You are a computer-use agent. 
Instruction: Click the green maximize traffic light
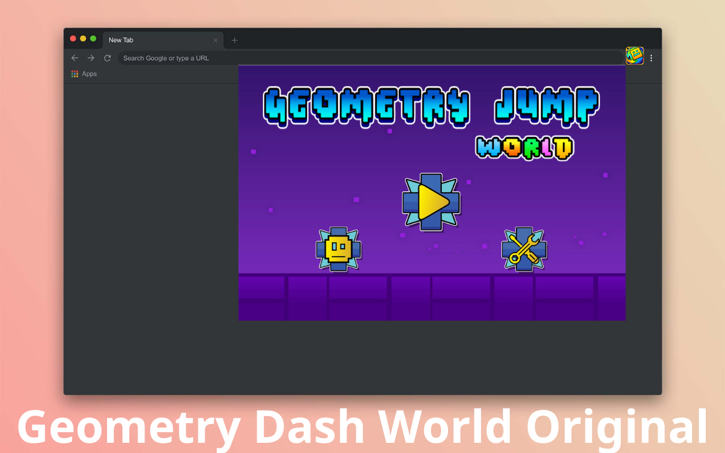[x=92, y=39]
